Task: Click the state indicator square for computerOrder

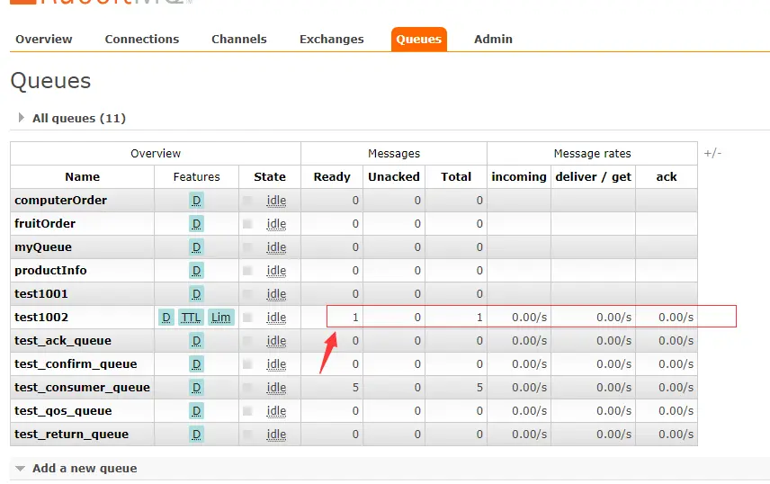Action: [x=247, y=201]
